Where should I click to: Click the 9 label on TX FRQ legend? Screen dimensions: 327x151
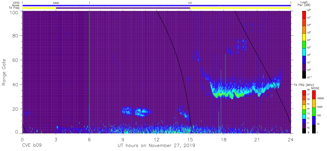pyautogui.click(x=309, y=132)
